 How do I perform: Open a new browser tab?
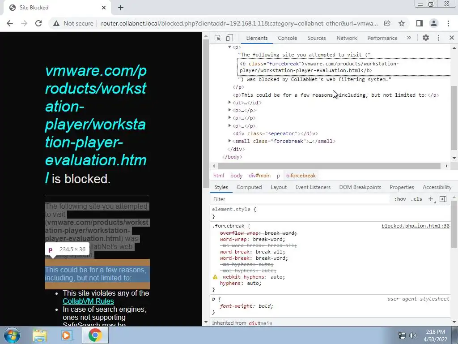coord(121,8)
